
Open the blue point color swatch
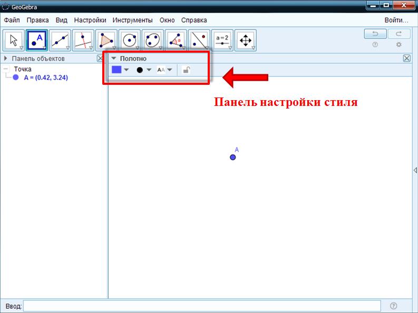click(x=116, y=70)
